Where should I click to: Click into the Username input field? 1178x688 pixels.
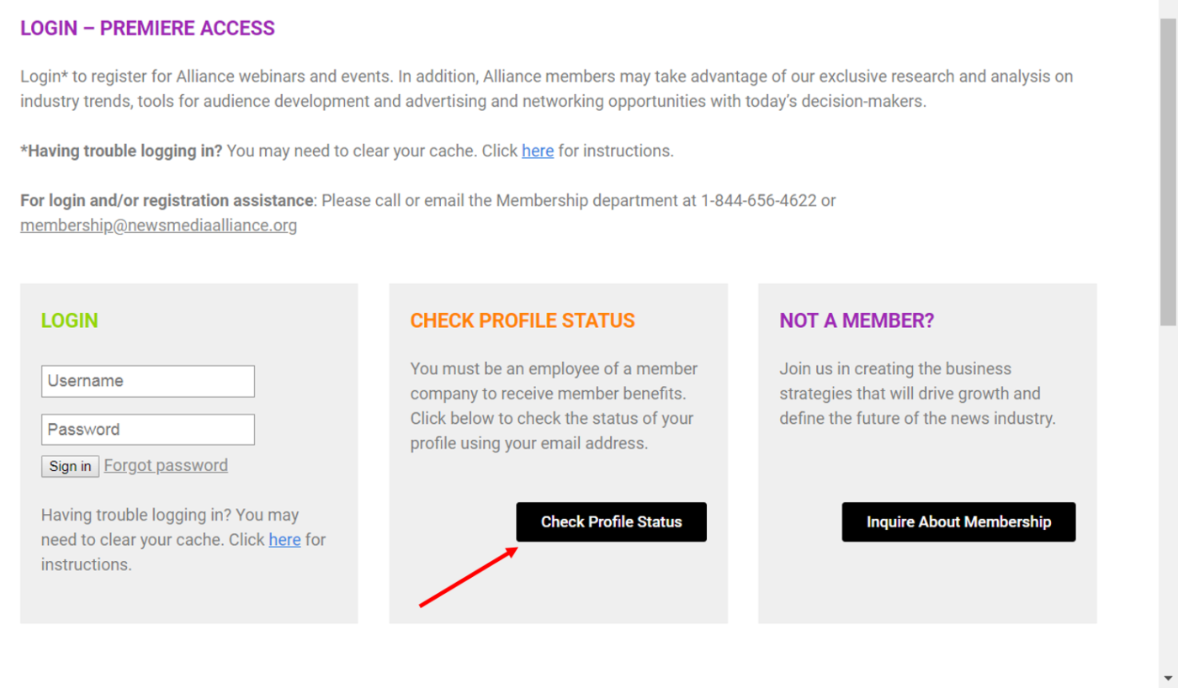[148, 381]
